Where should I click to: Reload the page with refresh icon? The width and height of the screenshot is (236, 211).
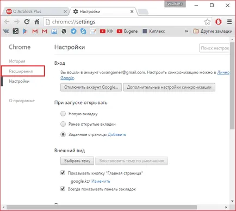point(27,22)
